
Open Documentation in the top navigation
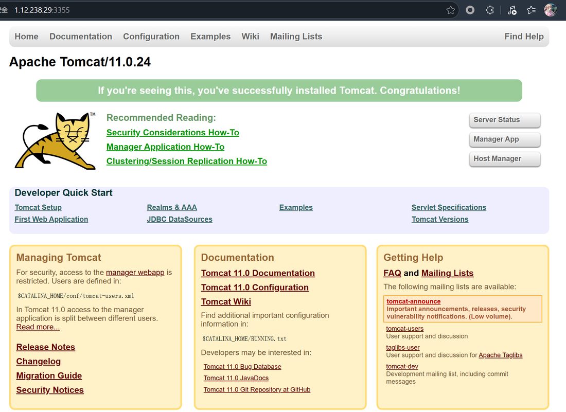(81, 37)
